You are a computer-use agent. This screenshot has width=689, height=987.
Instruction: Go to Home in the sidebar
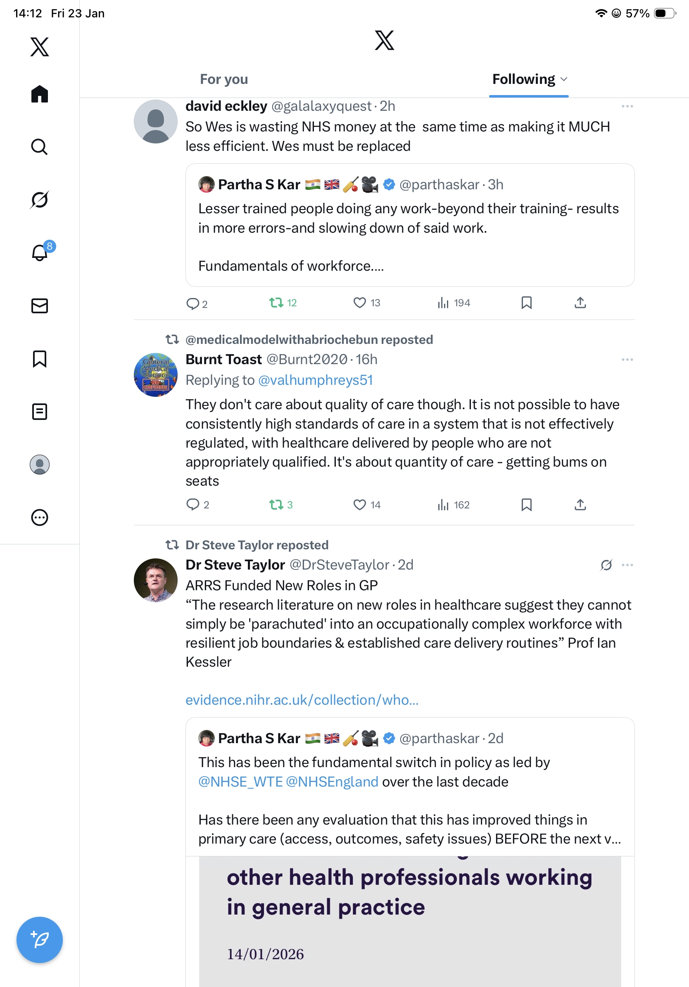click(40, 94)
